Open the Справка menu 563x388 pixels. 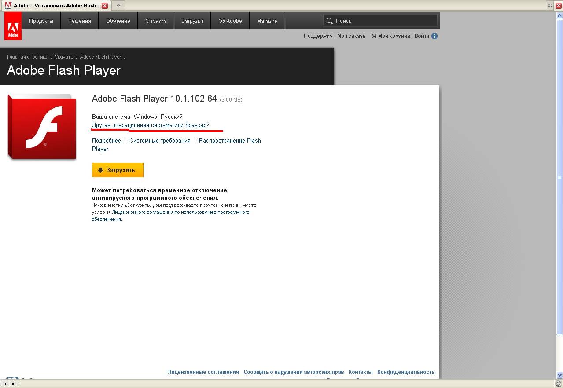coord(156,21)
